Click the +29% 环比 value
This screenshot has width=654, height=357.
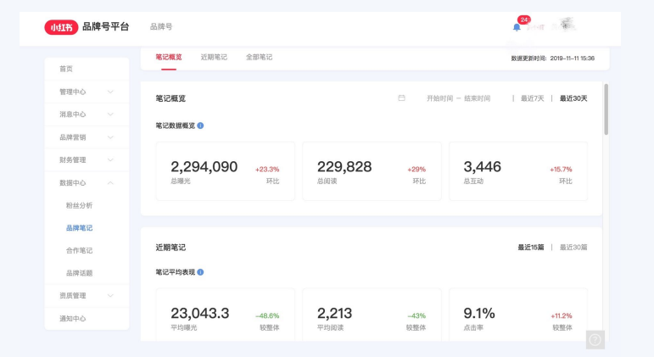416,170
